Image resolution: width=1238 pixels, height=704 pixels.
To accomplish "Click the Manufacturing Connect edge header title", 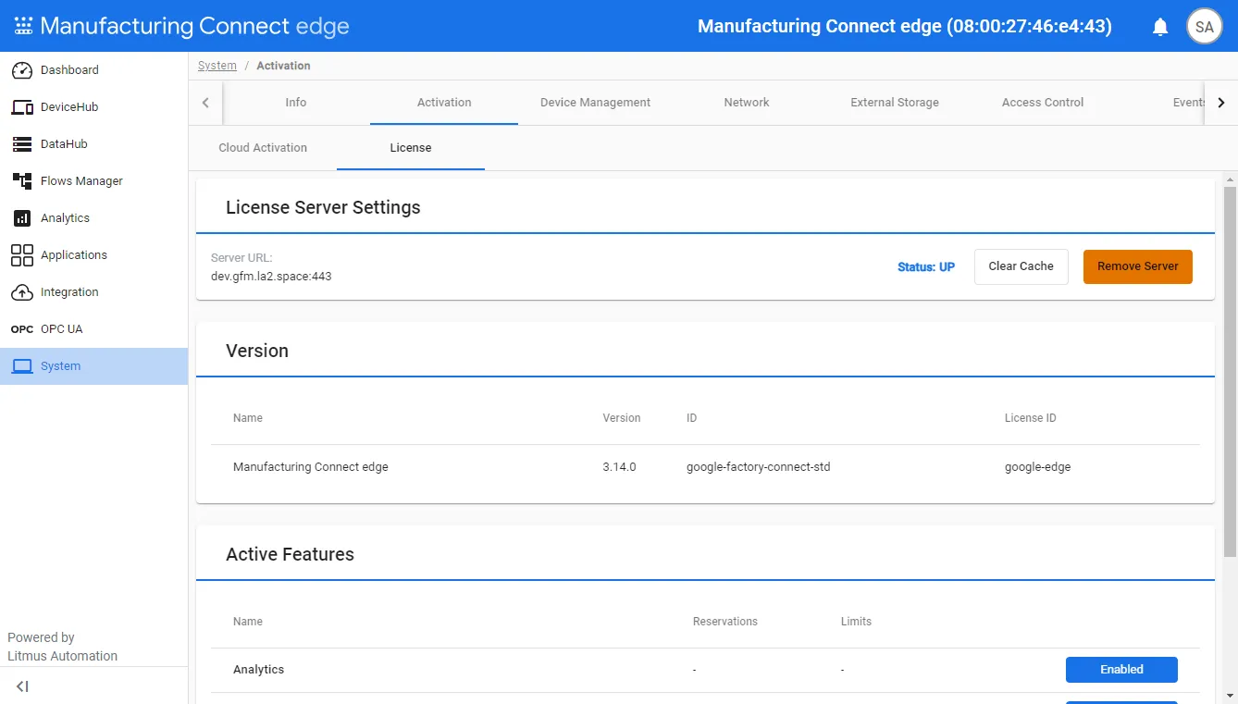I will click(x=195, y=26).
